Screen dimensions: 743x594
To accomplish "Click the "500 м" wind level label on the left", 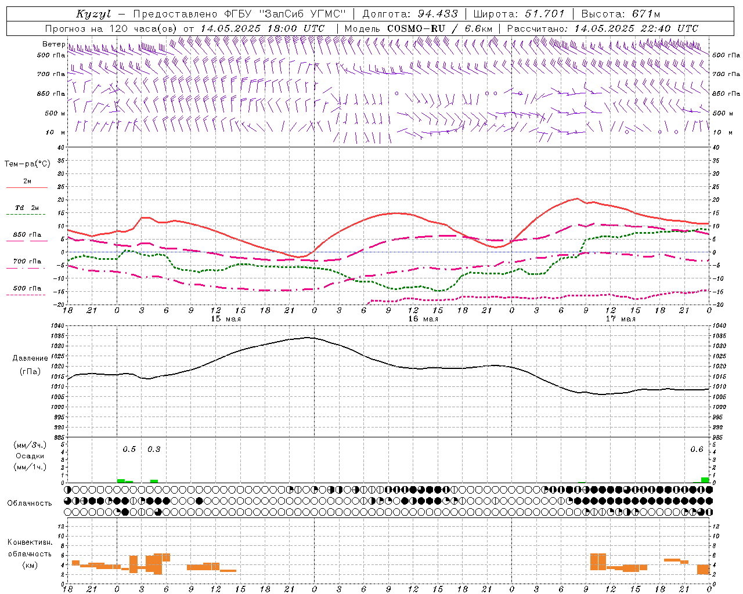I will click(55, 113).
